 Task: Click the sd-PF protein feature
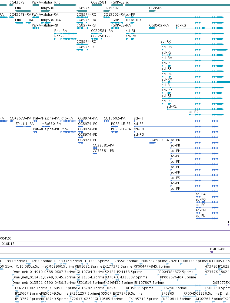(x=194, y=191)
